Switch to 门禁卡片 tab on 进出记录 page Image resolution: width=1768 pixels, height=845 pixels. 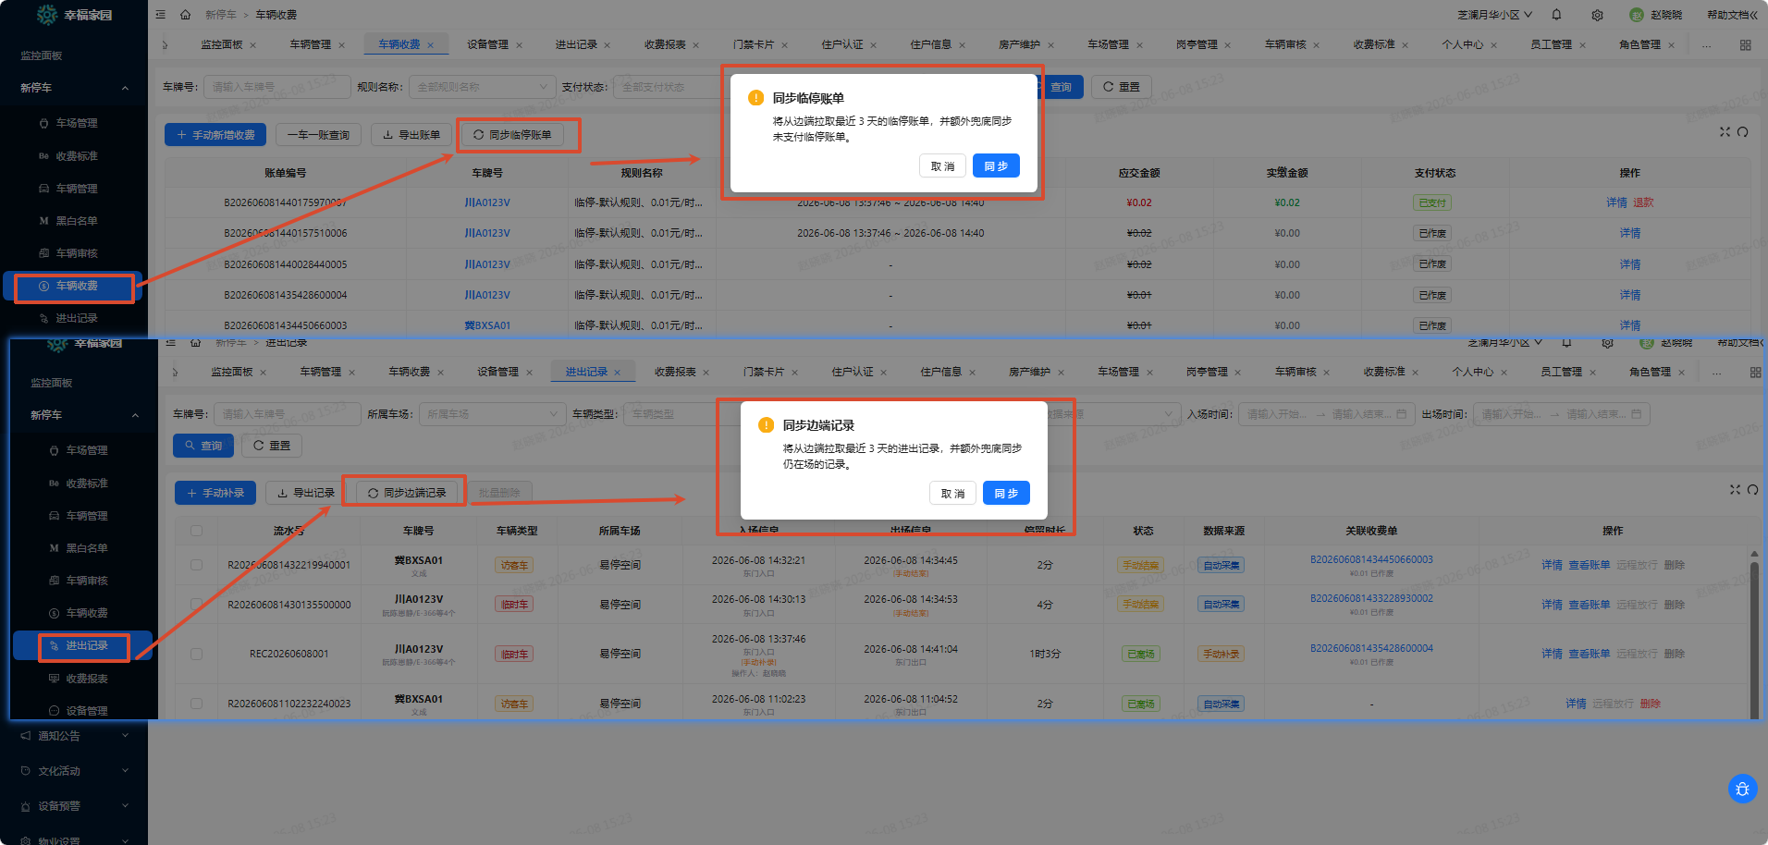tap(763, 372)
